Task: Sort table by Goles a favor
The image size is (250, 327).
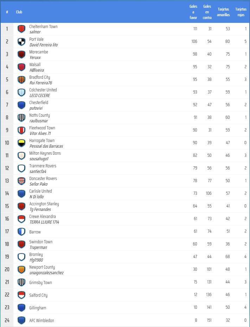Action: (193, 12)
